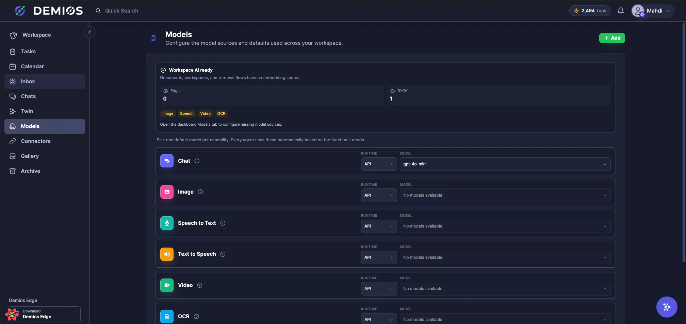Viewport: 686px width, 324px height.
Task: Open Calendar in sidebar
Action: point(45,67)
